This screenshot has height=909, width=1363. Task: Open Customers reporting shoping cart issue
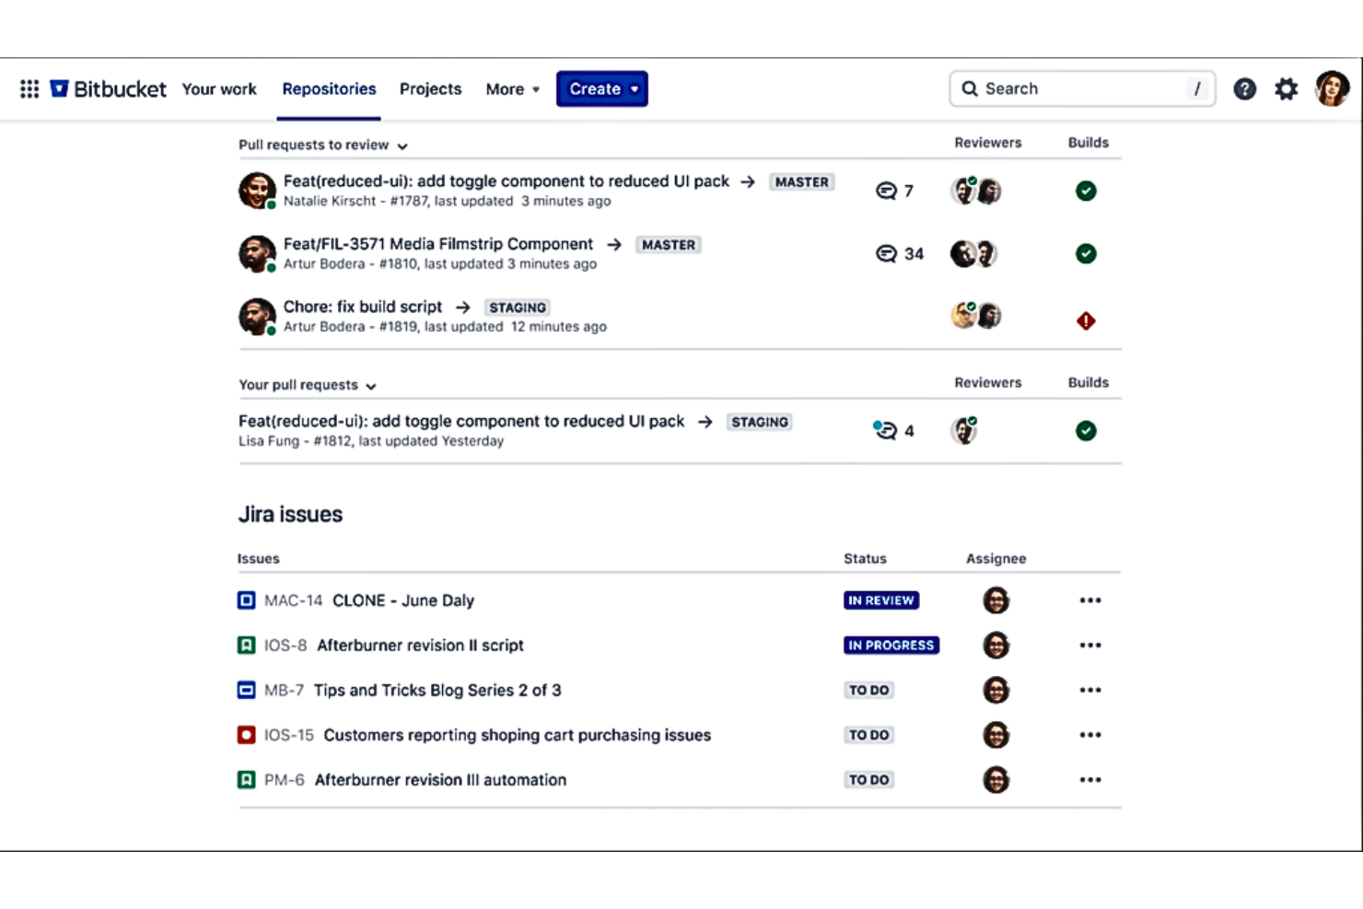[x=517, y=735]
